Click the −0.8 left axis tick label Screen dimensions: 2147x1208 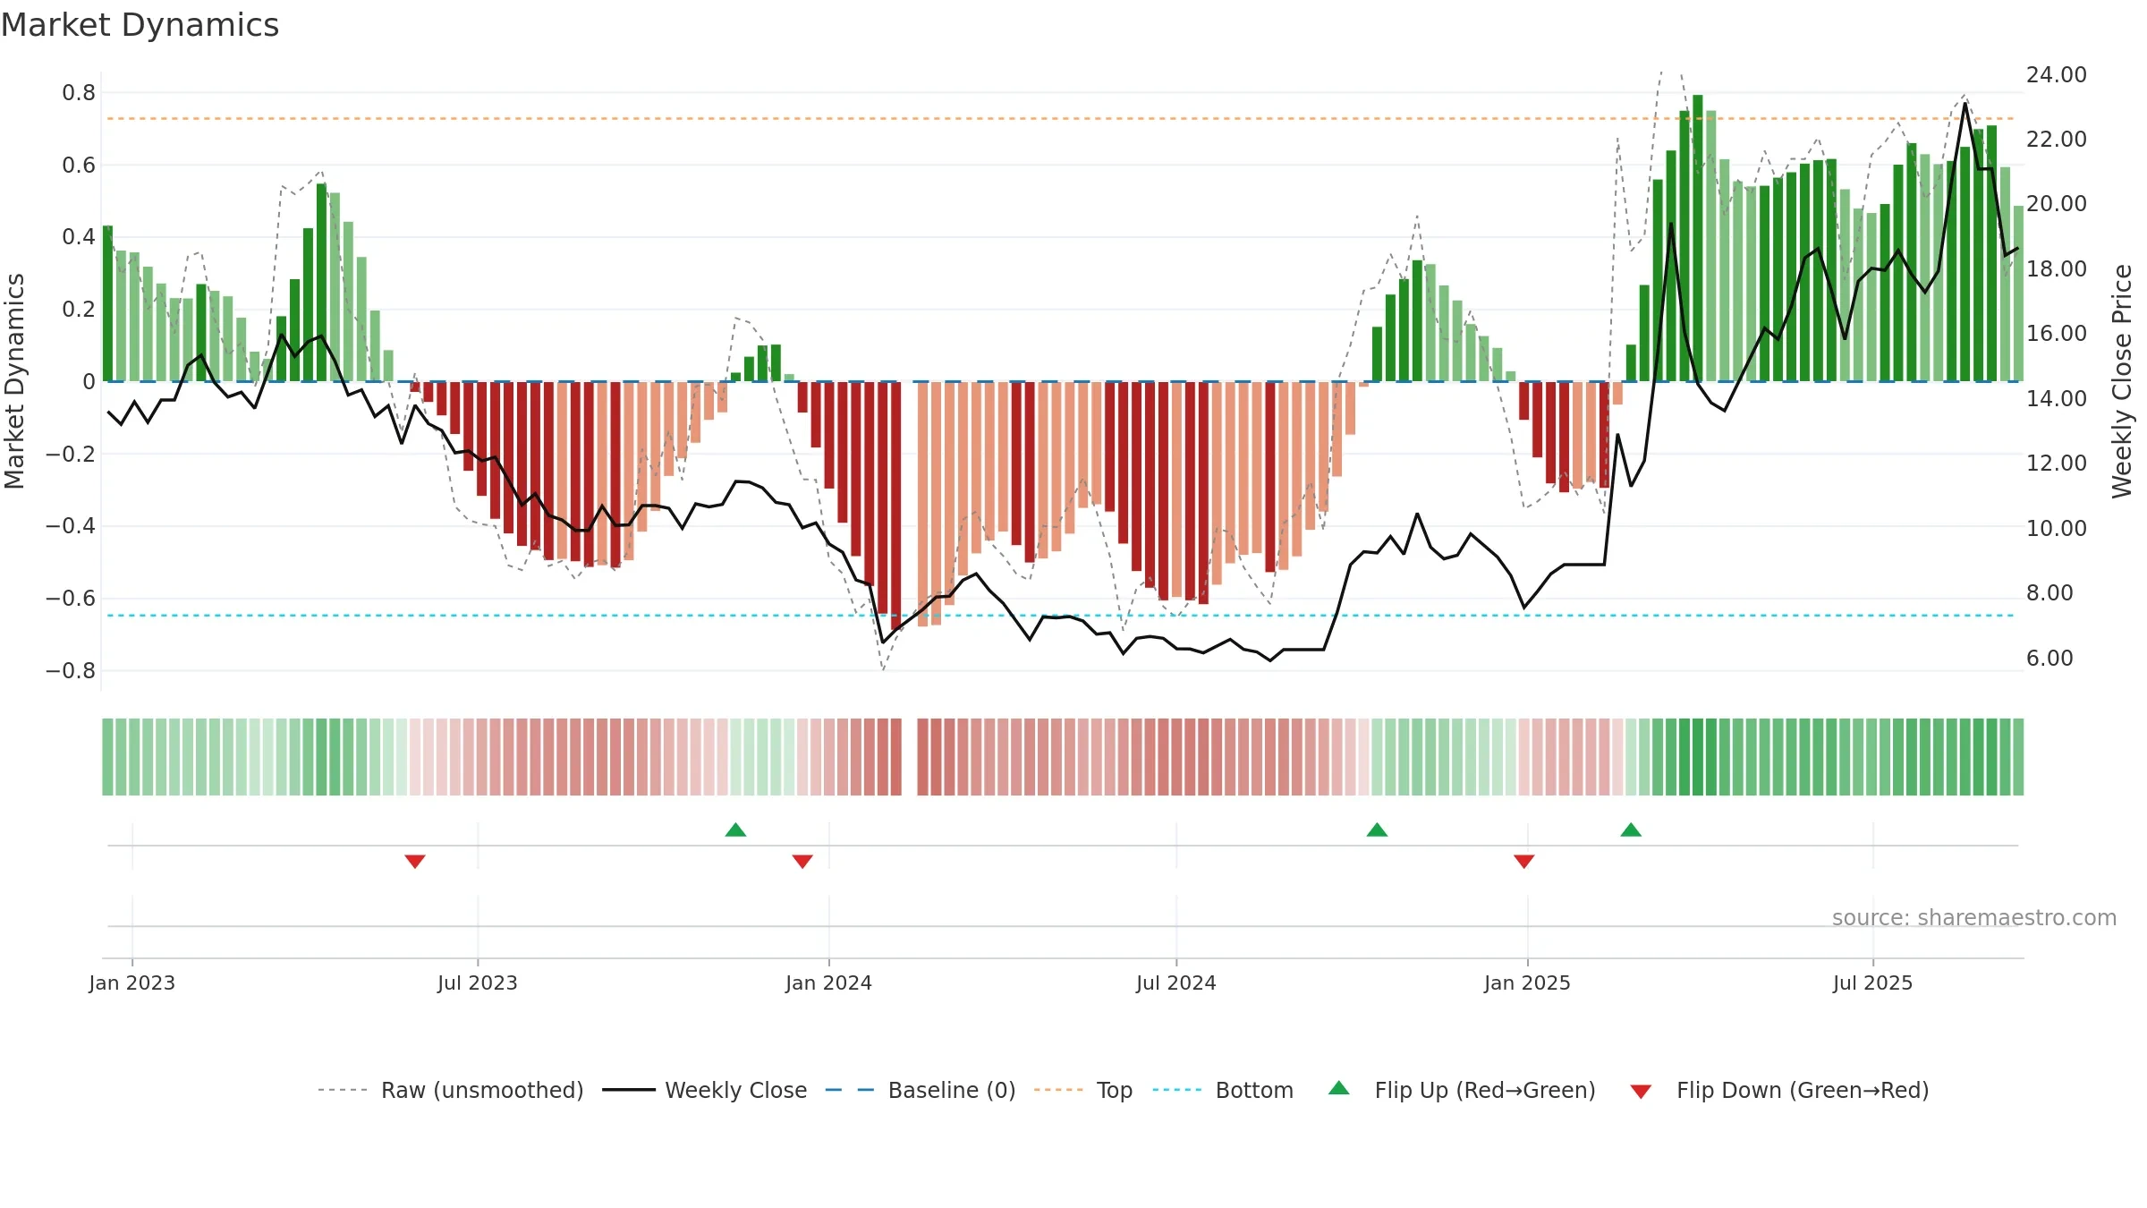[x=71, y=671]
